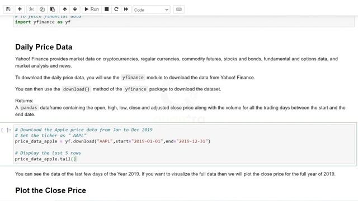The height and width of the screenshot is (201, 358).
Task: Click the import yfinance code line
Action: click(x=43, y=22)
